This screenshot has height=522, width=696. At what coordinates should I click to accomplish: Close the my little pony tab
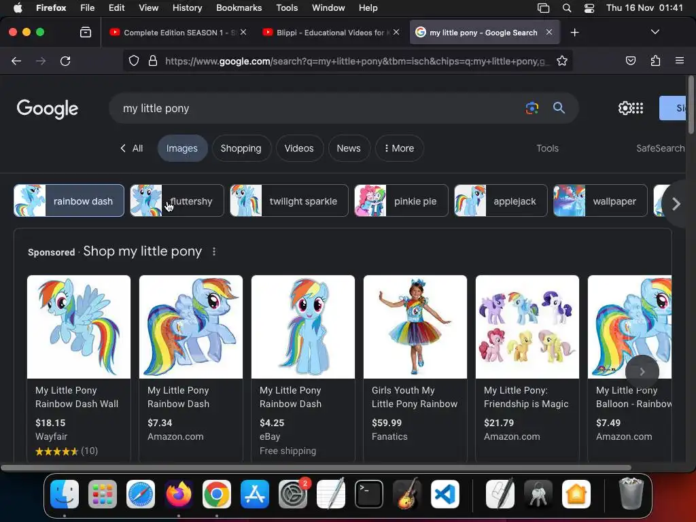pos(549,32)
